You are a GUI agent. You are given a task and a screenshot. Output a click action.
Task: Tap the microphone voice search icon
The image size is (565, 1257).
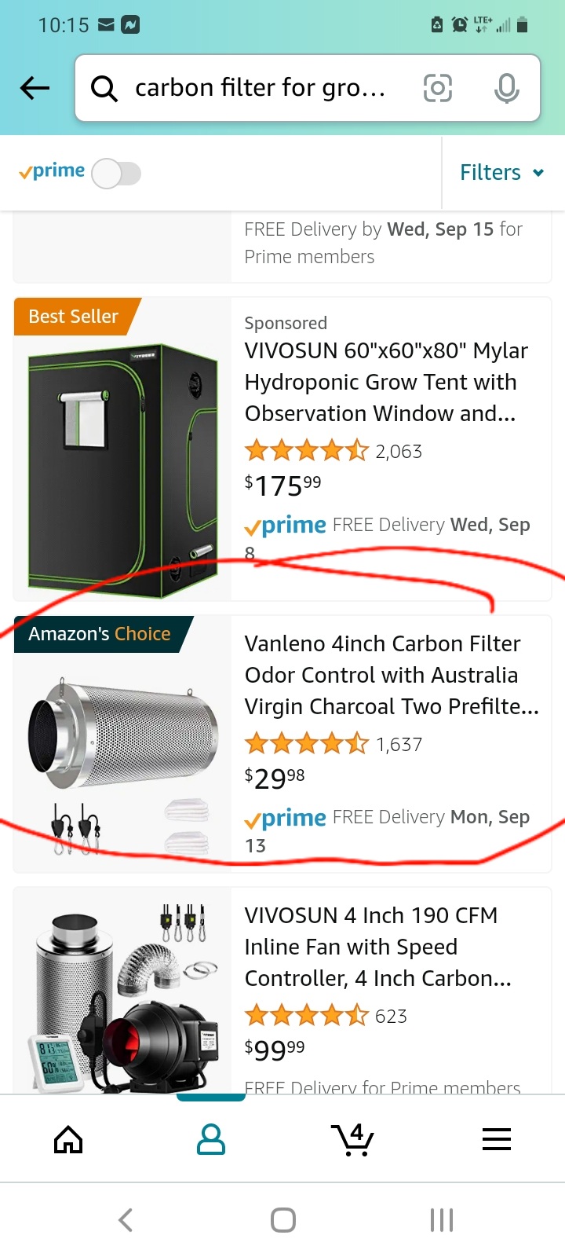(507, 88)
